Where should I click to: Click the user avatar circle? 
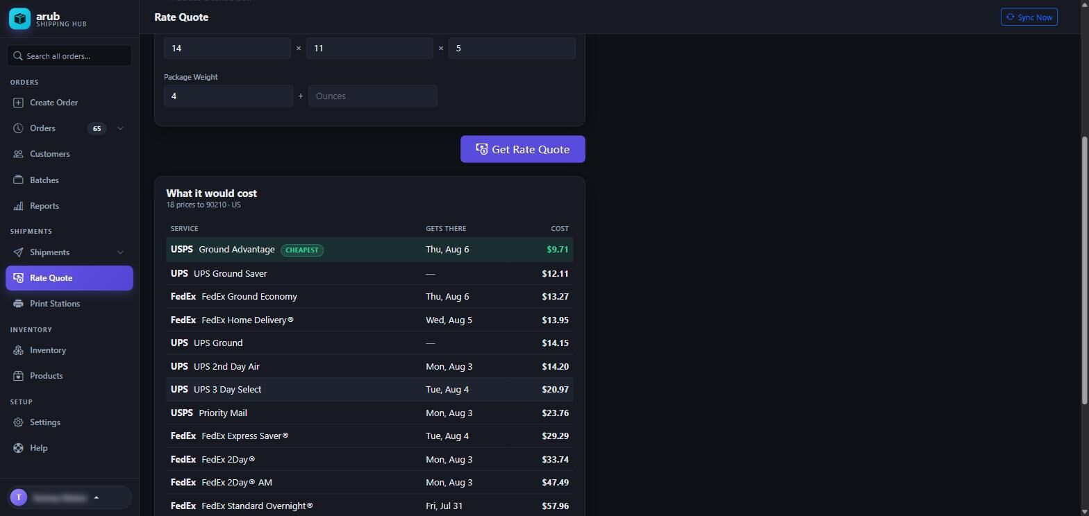point(19,497)
